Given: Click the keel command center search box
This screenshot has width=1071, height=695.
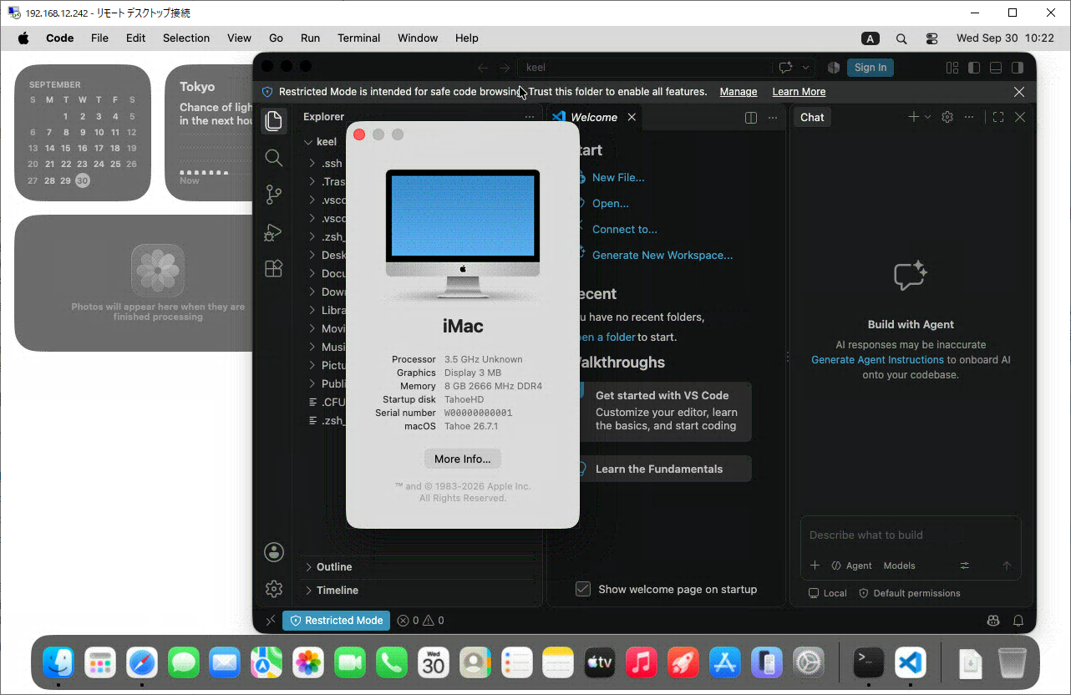Looking at the screenshot, I should coord(644,68).
